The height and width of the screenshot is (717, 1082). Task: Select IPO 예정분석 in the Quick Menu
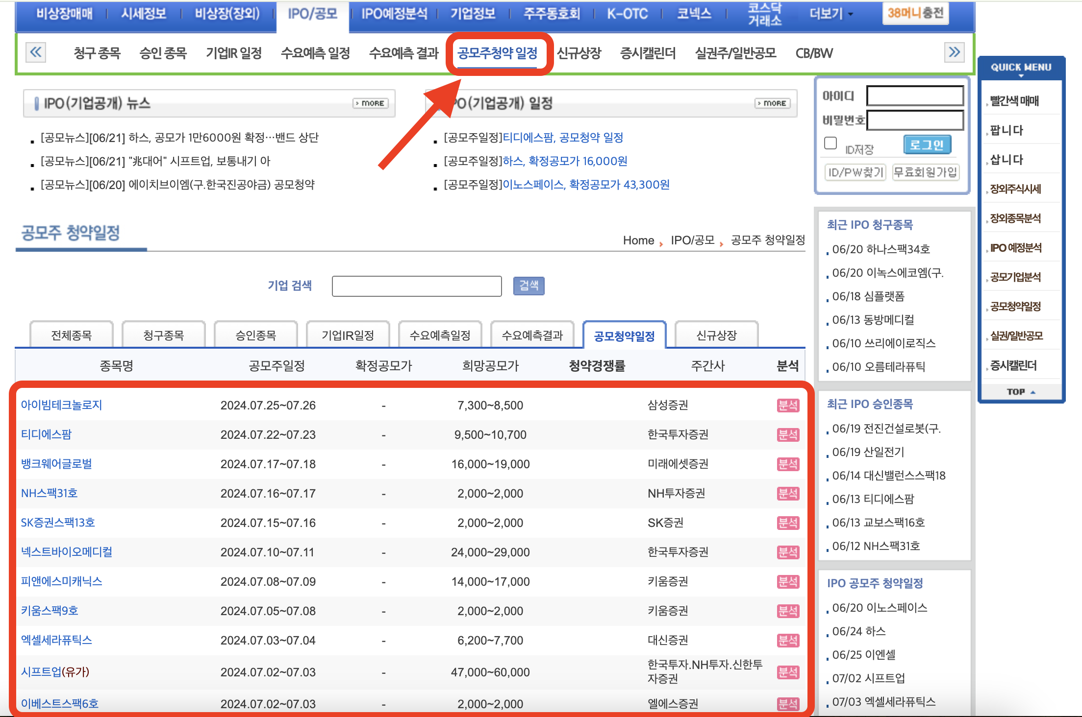click(x=1015, y=247)
